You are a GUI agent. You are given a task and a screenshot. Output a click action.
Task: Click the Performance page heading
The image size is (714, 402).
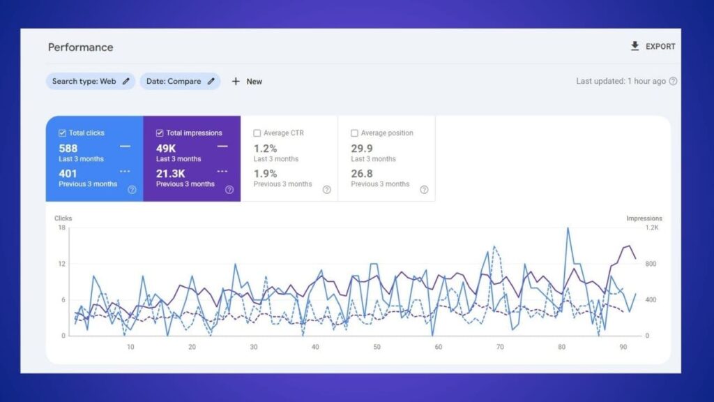79,47
